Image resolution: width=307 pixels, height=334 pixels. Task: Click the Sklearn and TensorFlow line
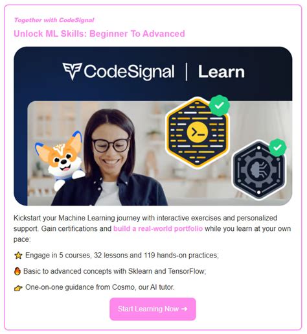(115, 271)
